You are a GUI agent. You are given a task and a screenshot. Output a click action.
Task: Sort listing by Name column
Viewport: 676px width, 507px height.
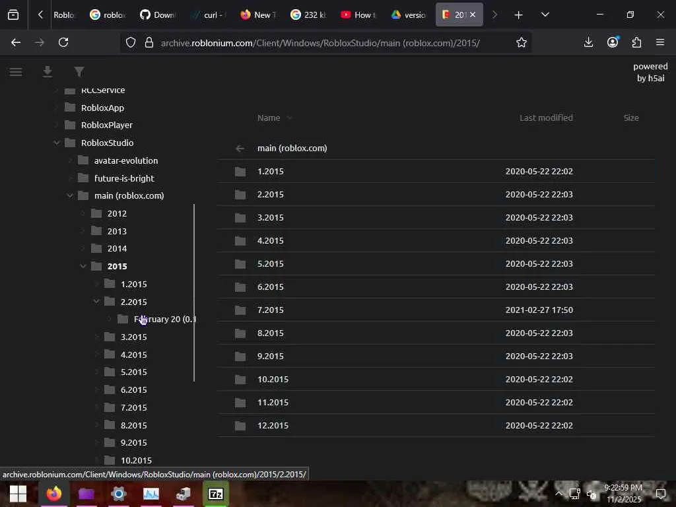click(x=269, y=118)
